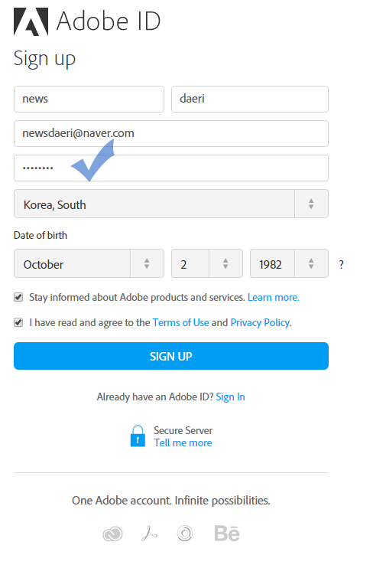Viewport: 373px width, 568px height.
Task: Click the spiral Adobe service icon
Action: click(185, 534)
